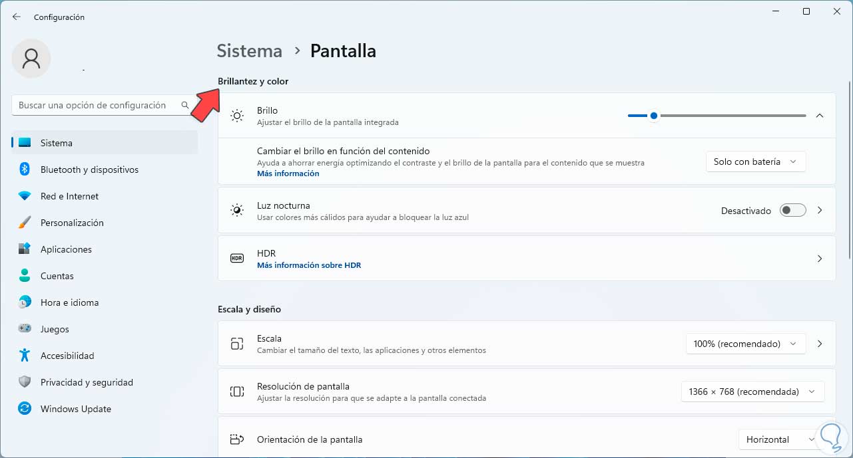Select Hora e idioma in sidebar
The height and width of the screenshot is (458, 853).
coord(69,302)
